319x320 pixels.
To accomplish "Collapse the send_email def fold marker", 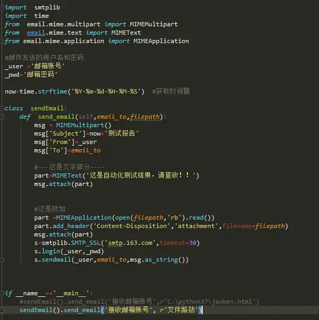I will click(2, 117).
